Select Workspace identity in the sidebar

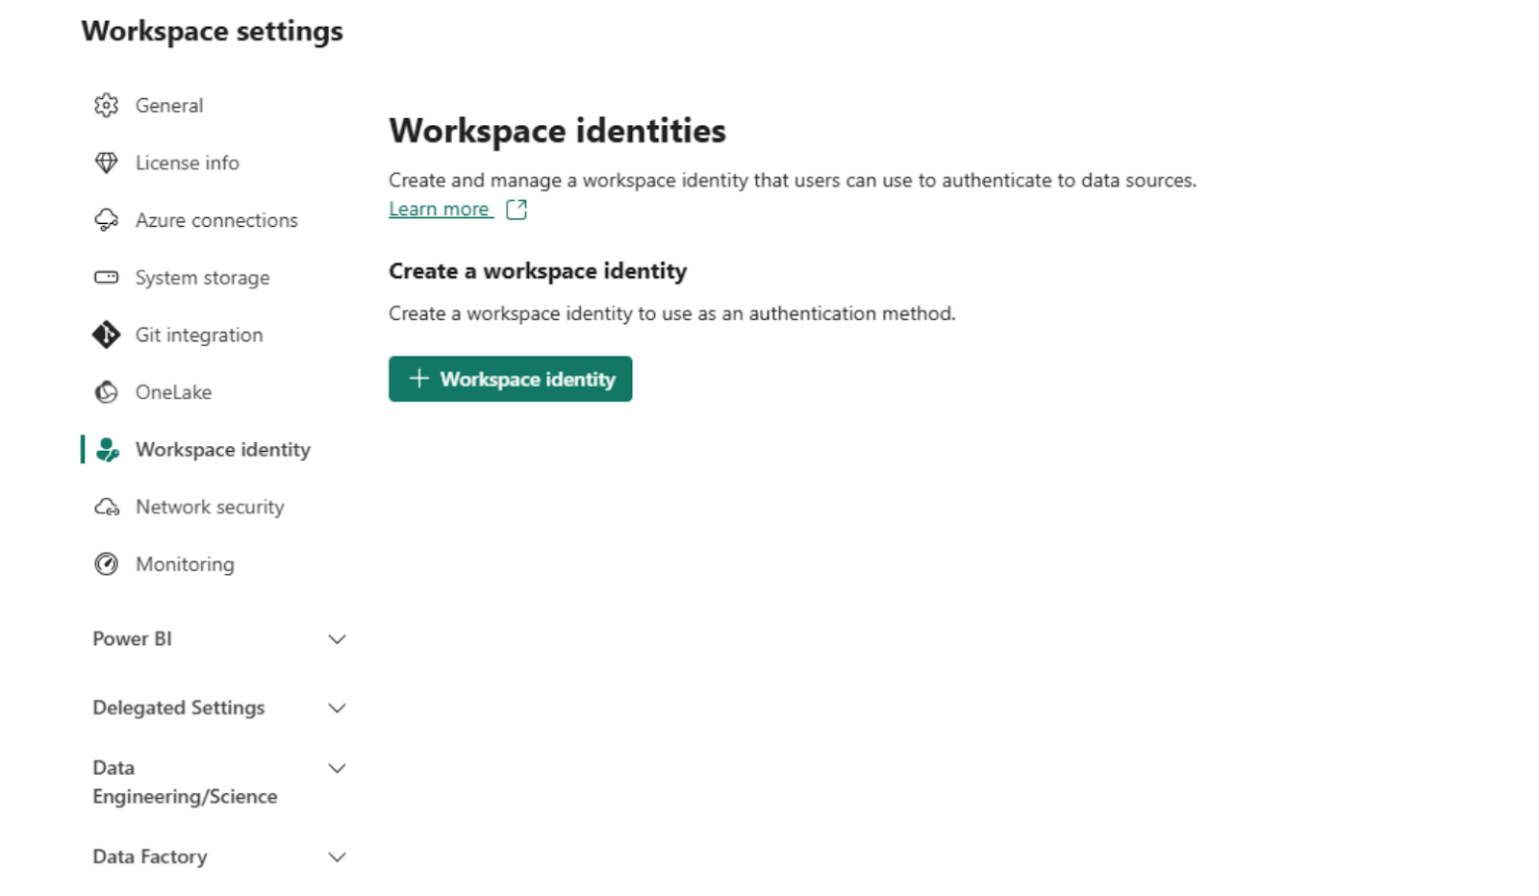point(222,449)
